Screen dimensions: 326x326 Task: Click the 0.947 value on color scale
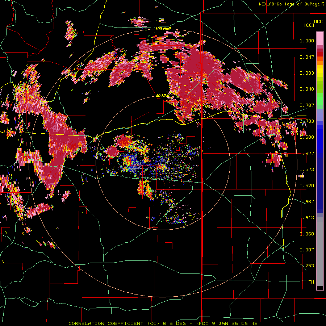coord(307,57)
